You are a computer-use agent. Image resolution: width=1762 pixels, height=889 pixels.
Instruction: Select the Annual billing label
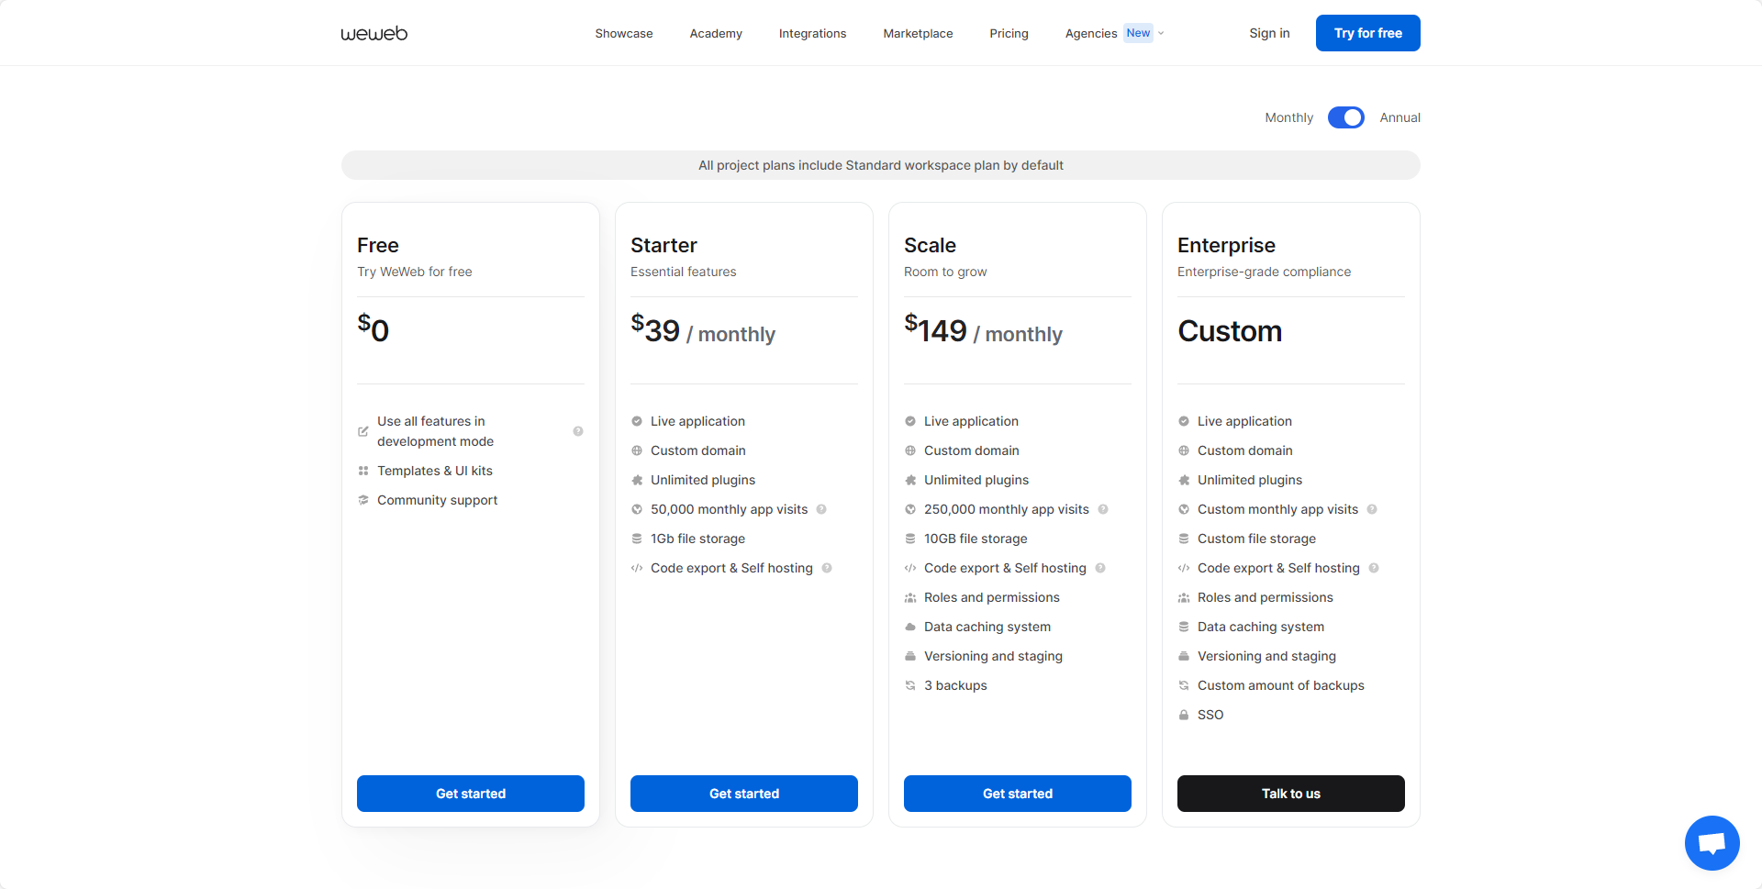[x=1400, y=117]
